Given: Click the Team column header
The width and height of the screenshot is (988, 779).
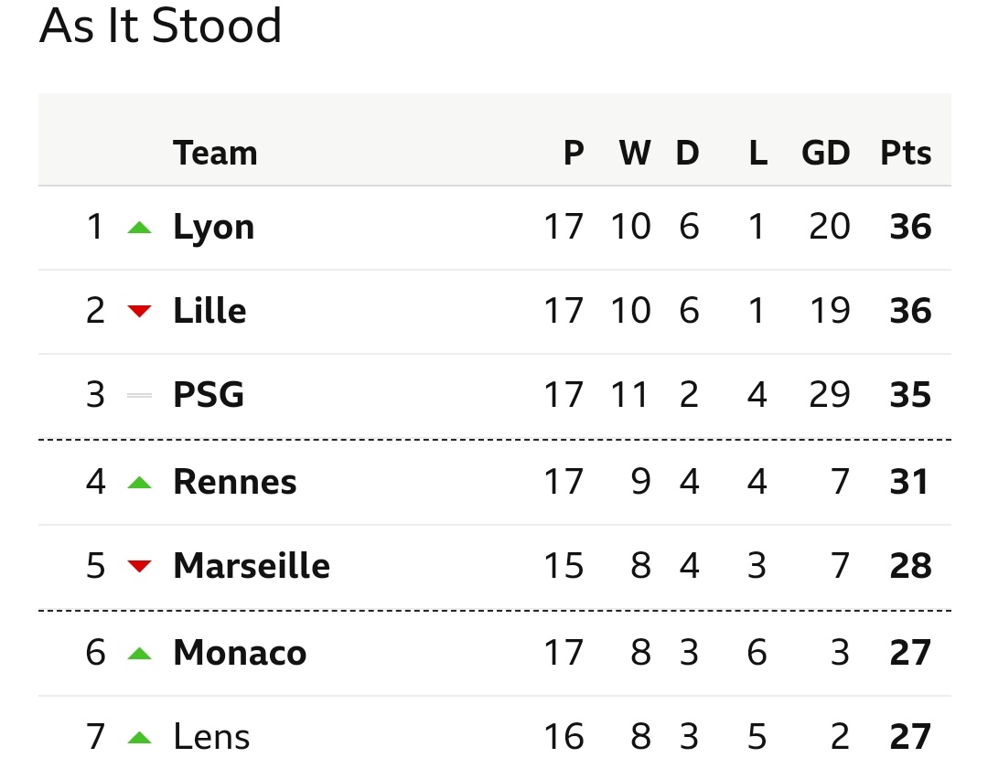Looking at the screenshot, I should tap(216, 153).
